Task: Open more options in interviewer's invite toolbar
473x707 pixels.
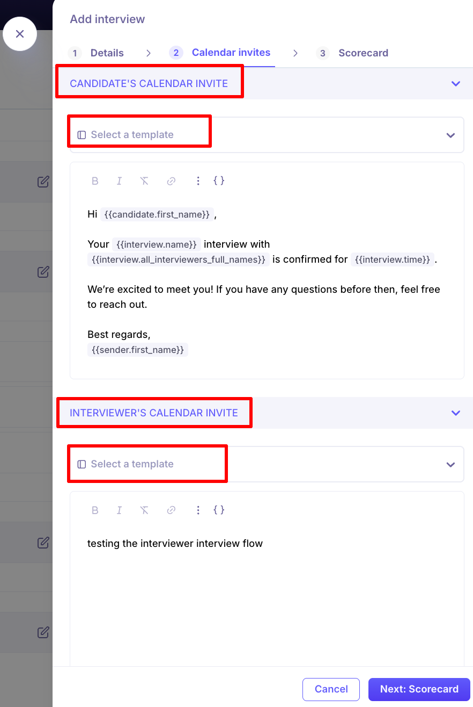Action: (198, 510)
